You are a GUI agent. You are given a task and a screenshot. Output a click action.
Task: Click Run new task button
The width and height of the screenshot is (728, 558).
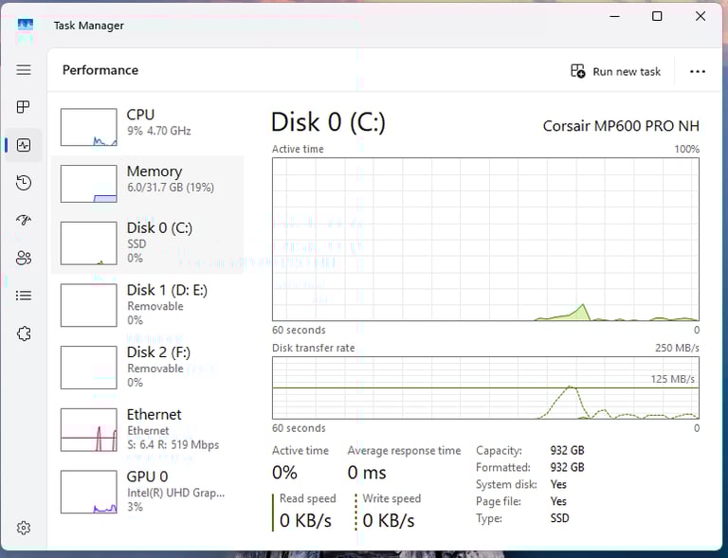pos(615,71)
